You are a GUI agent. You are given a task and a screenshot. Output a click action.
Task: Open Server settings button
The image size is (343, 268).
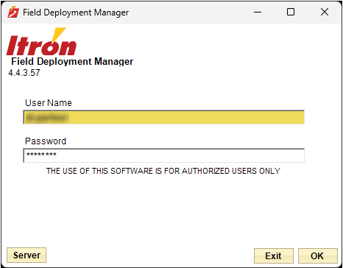(x=26, y=255)
